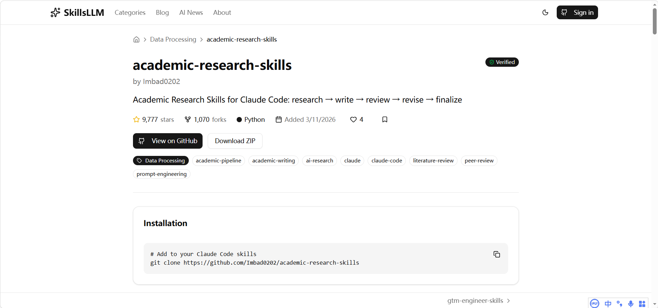Open the IME toolbox grid icon
Viewport: 658px width, 308px height.
click(x=642, y=304)
